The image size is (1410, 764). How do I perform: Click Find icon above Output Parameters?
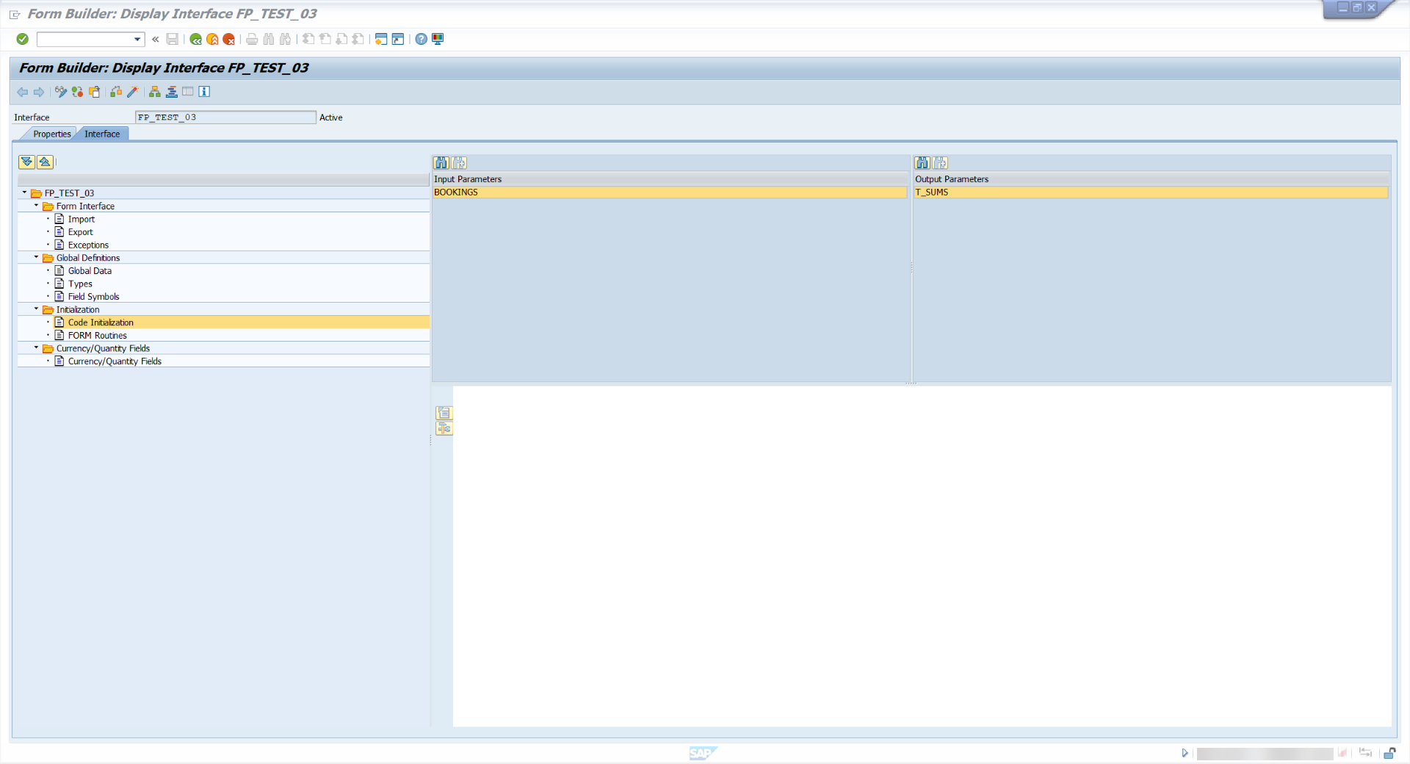pos(922,163)
